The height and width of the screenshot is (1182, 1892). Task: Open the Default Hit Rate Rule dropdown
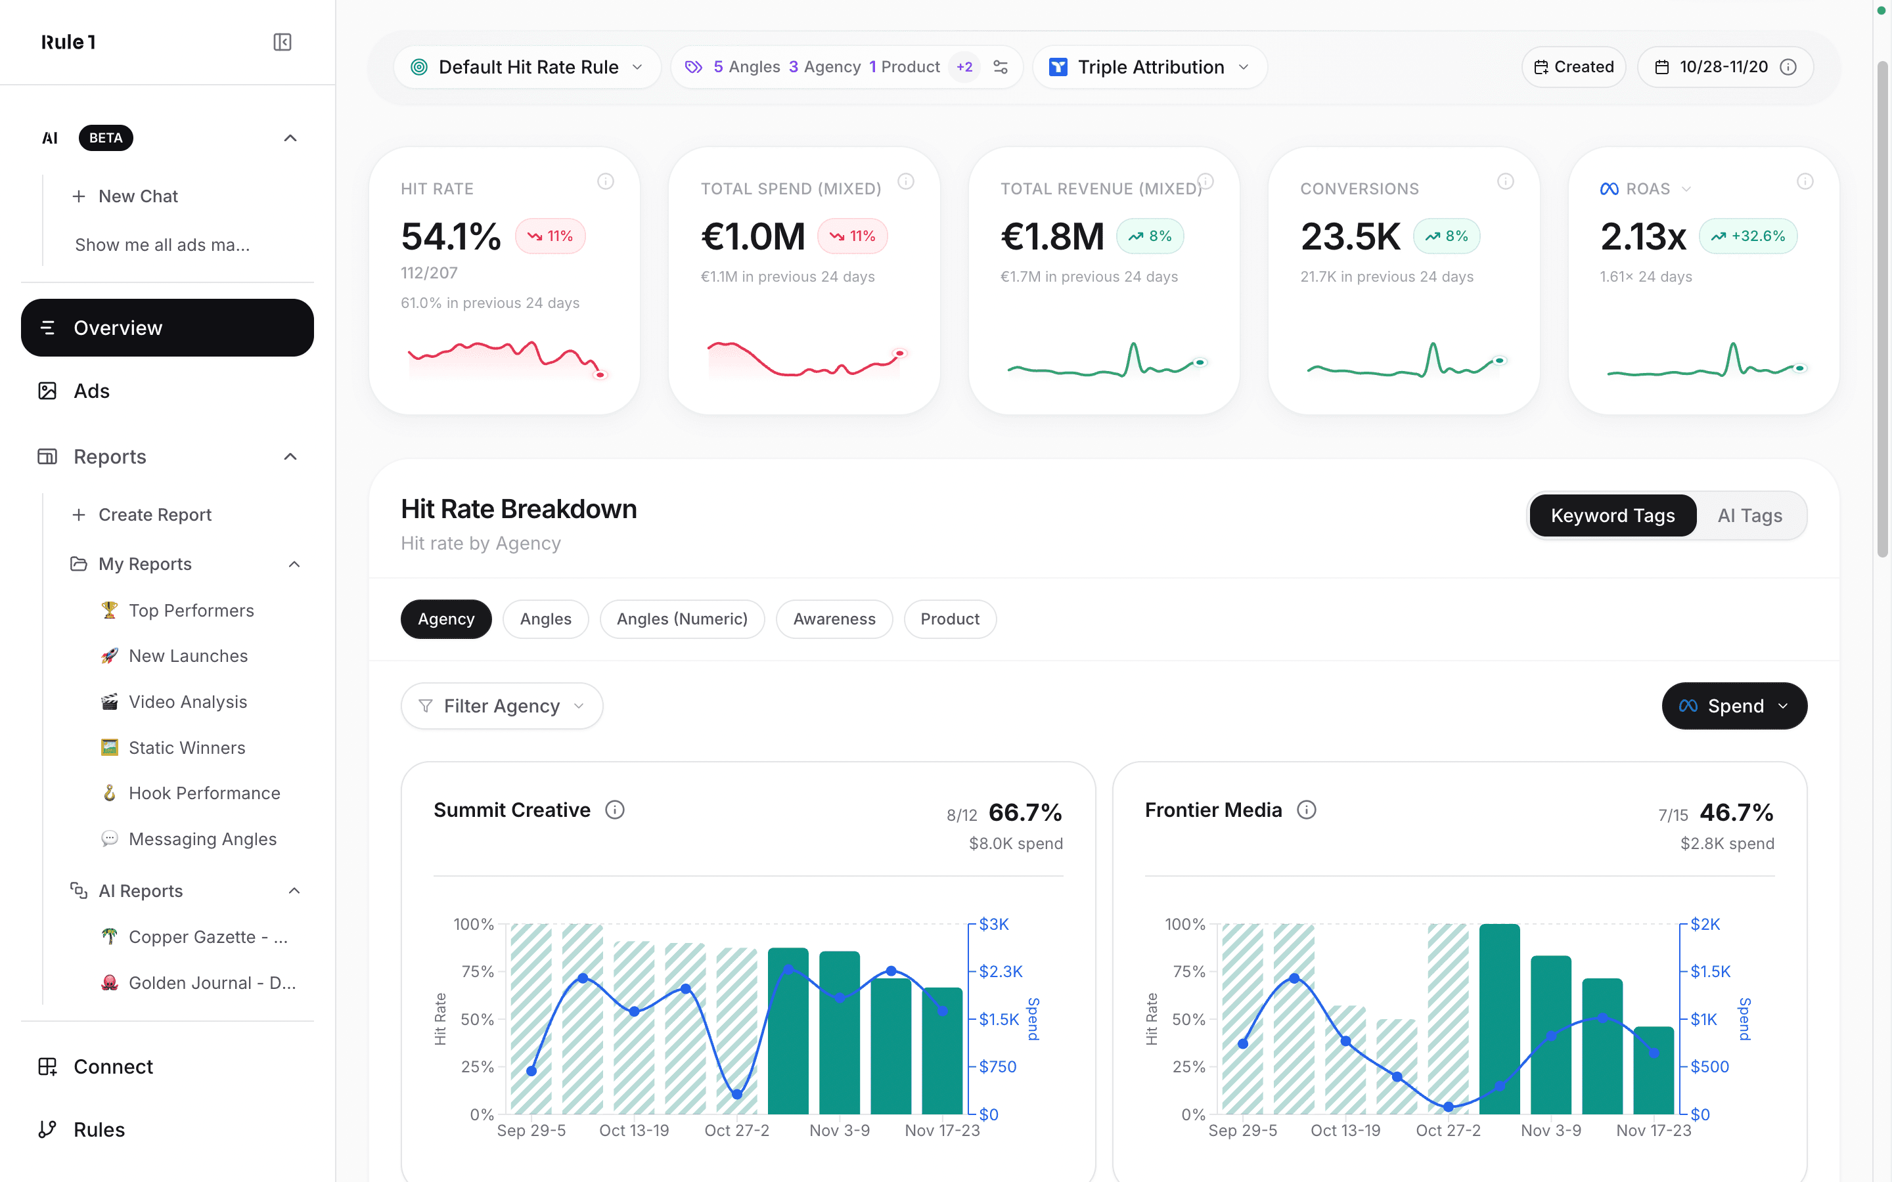click(x=527, y=66)
